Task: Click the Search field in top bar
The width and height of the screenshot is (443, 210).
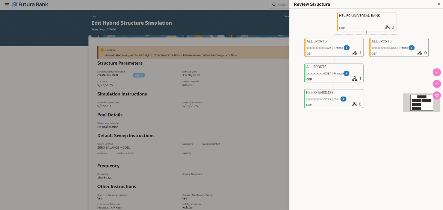Action: click(280, 5)
